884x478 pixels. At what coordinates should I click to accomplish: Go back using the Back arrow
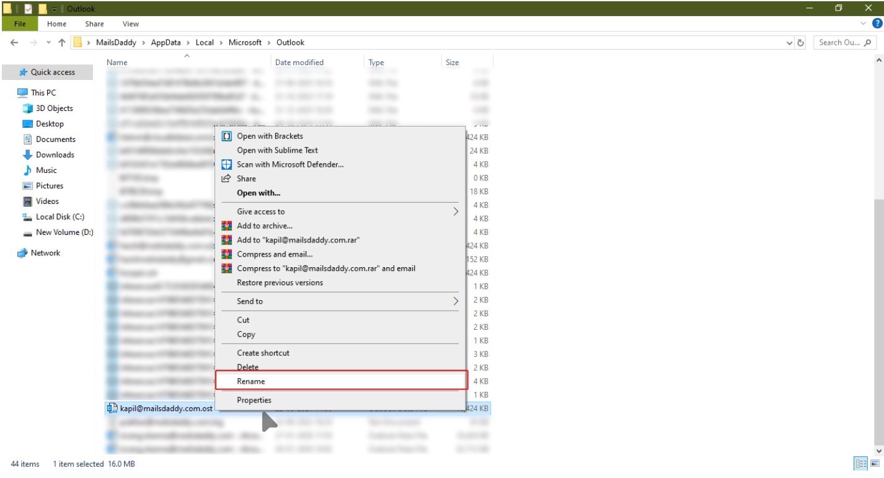[15, 43]
